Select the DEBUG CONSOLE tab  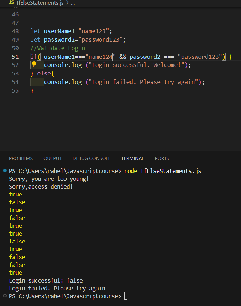91,158
